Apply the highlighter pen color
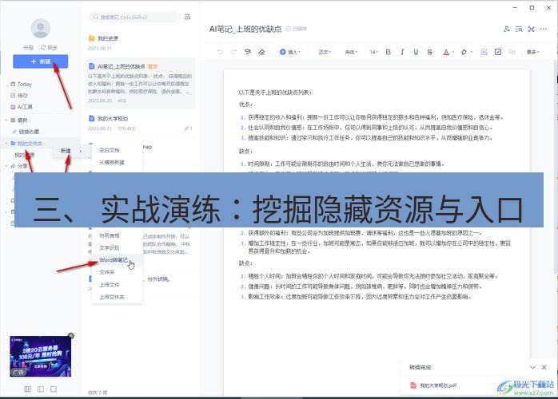Viewport: 558px width, 399px height. 464,52
